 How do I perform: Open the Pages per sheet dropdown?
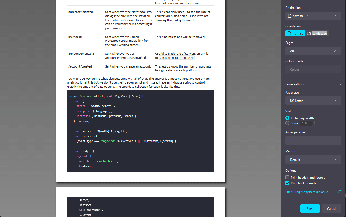(x=313, y=140)
